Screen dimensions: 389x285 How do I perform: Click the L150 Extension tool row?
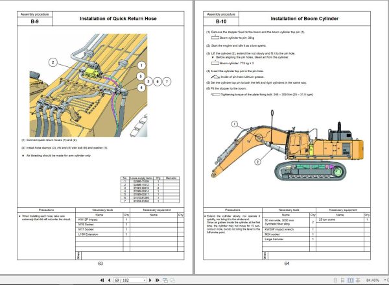click(102, 234)
